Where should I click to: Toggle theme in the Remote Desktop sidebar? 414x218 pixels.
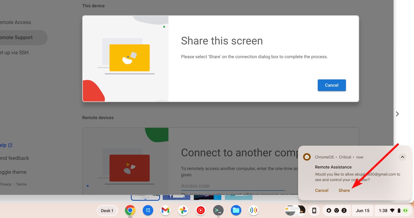(13, 172)
